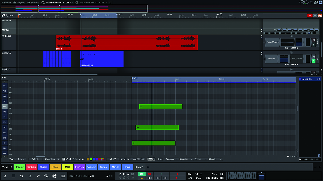Click the export share icon

tap(54, 176)
